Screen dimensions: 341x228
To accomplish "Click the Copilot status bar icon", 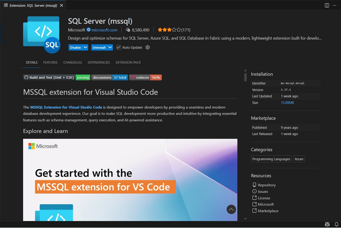I will click(327, 224).
